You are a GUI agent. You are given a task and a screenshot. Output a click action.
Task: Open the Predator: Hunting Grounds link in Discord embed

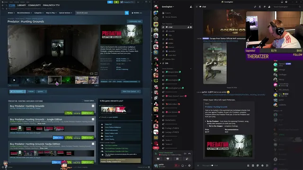click(x=216, y=107)
